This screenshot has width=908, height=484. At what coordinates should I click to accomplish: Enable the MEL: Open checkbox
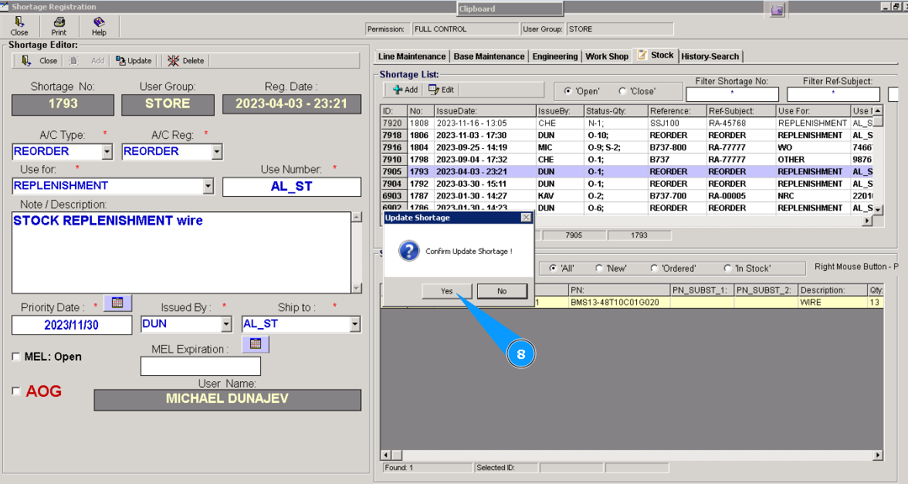(17, 357)
